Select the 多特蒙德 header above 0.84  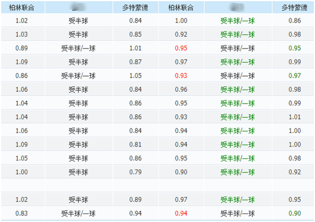(x=135, y=8)
